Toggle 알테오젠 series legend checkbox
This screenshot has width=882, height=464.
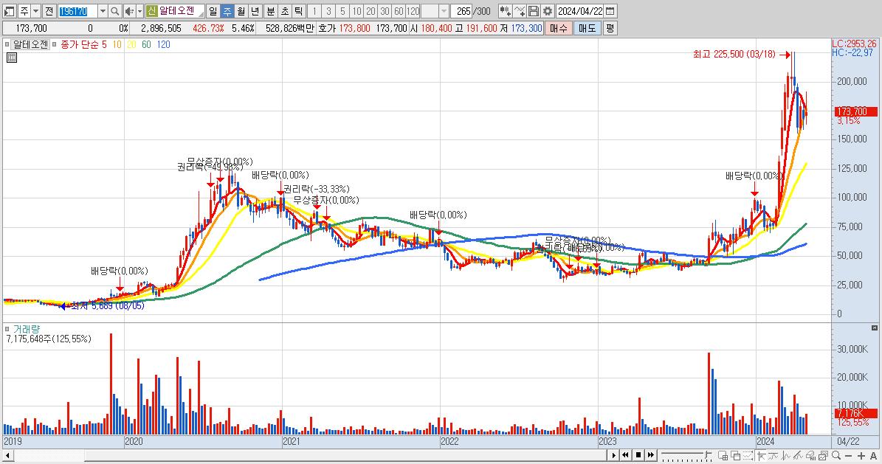(x=7, y=44)
